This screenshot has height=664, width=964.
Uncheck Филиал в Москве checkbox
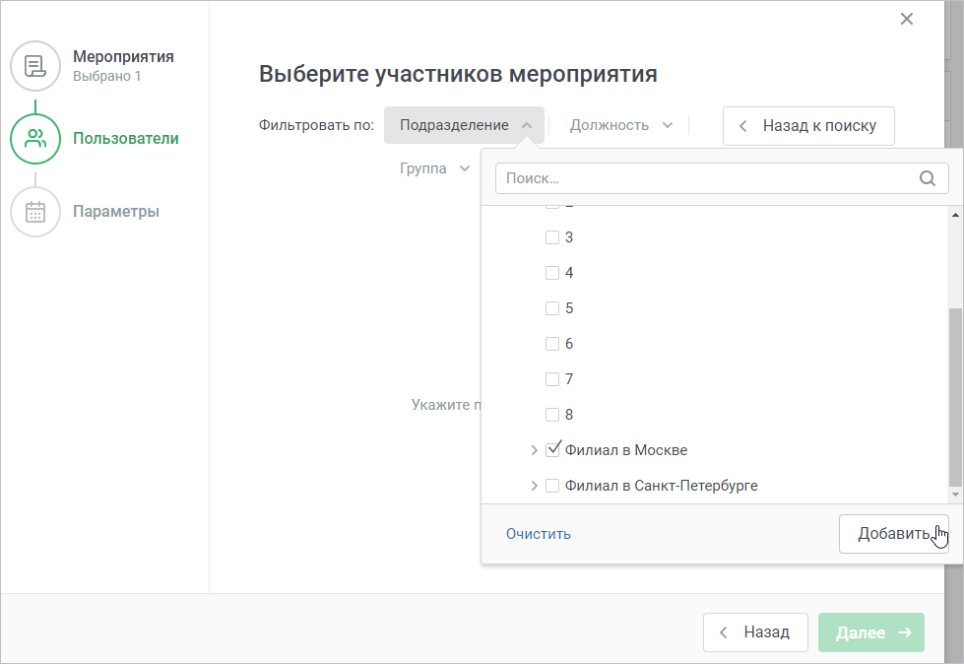click(x=552, y=449)
